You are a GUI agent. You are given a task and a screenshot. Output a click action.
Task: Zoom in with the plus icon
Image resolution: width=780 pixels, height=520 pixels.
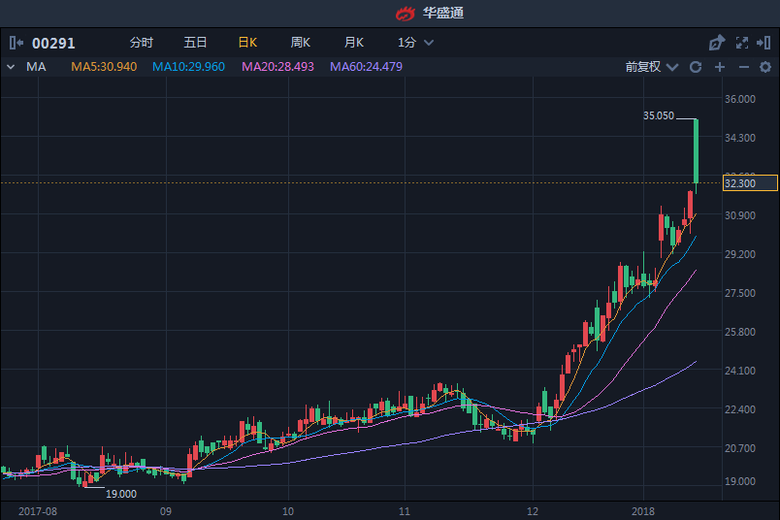720,67
